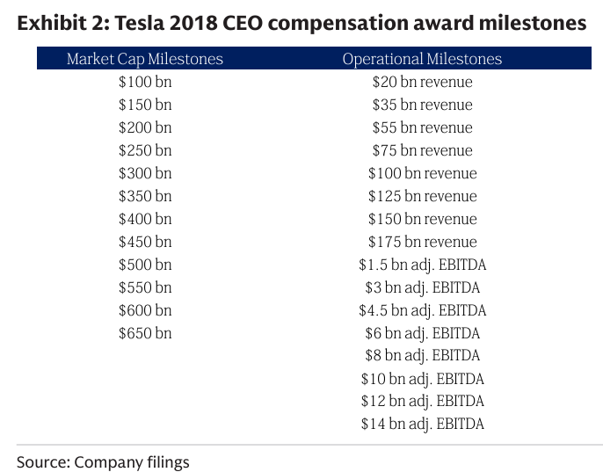Select the $20 bn revenue milestone

(x=422, y=83)
